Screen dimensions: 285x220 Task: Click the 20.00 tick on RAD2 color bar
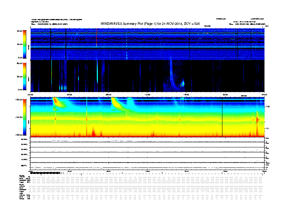(x=19, y=44)
